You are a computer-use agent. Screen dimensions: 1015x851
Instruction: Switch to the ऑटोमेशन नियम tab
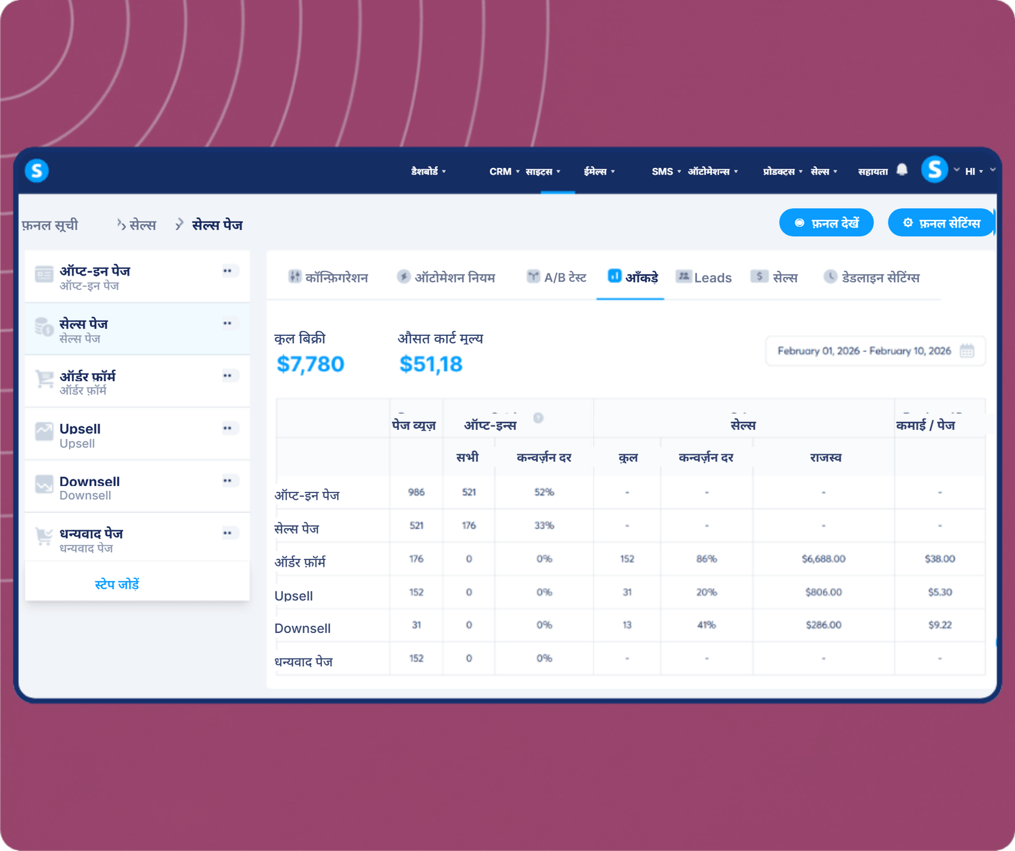pos(446,278)
